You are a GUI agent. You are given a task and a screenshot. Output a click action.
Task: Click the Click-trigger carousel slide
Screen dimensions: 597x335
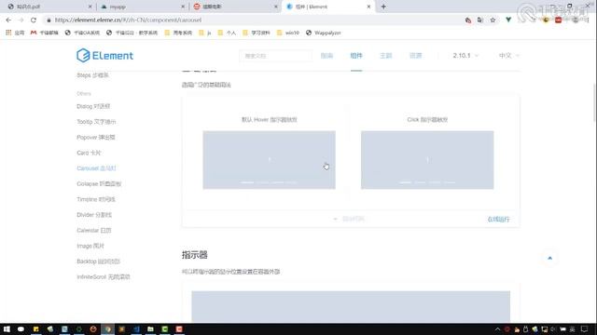pos(427,160)
